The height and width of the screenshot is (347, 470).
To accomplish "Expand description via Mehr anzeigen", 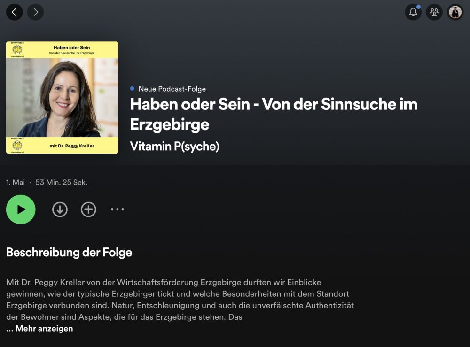I will pyautogui.click(x=44, y=328).
